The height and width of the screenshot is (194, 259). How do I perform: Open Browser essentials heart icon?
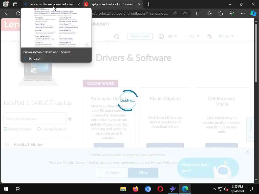(x=232, y=13)
